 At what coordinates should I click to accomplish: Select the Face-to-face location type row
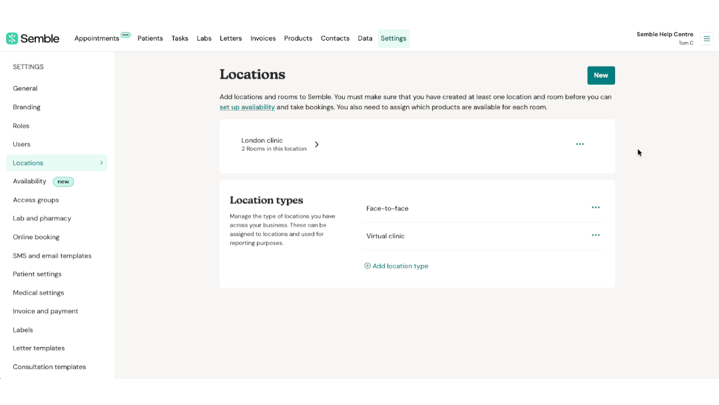click(483, 208)
